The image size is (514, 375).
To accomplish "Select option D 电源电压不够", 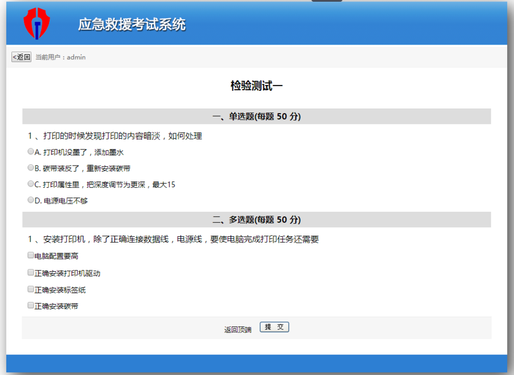I will [30, 200].
